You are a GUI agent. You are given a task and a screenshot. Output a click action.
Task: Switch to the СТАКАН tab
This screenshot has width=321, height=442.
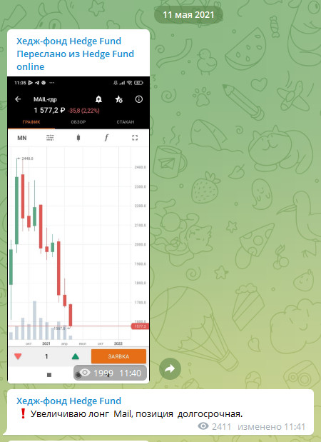point(126,122)
